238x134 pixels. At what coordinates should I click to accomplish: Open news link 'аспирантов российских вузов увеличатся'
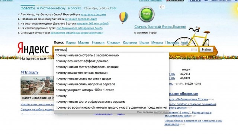(77, 33)
